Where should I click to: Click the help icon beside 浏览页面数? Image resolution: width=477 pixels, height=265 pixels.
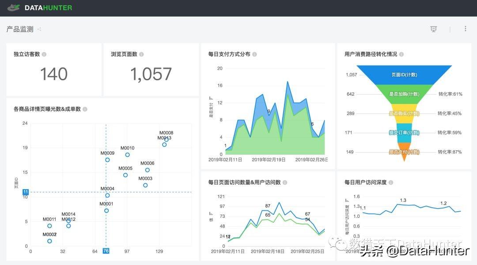coord(141,54)
